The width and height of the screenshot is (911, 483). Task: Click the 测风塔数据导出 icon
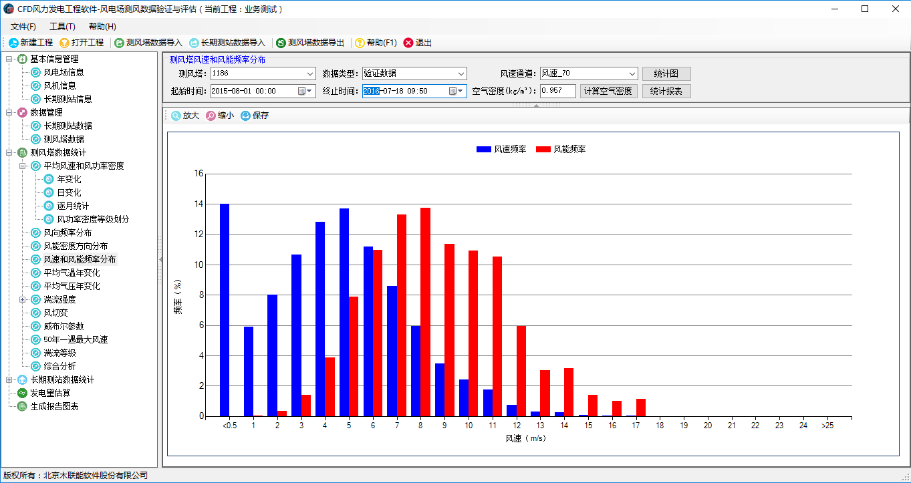(x=281, y=43)
